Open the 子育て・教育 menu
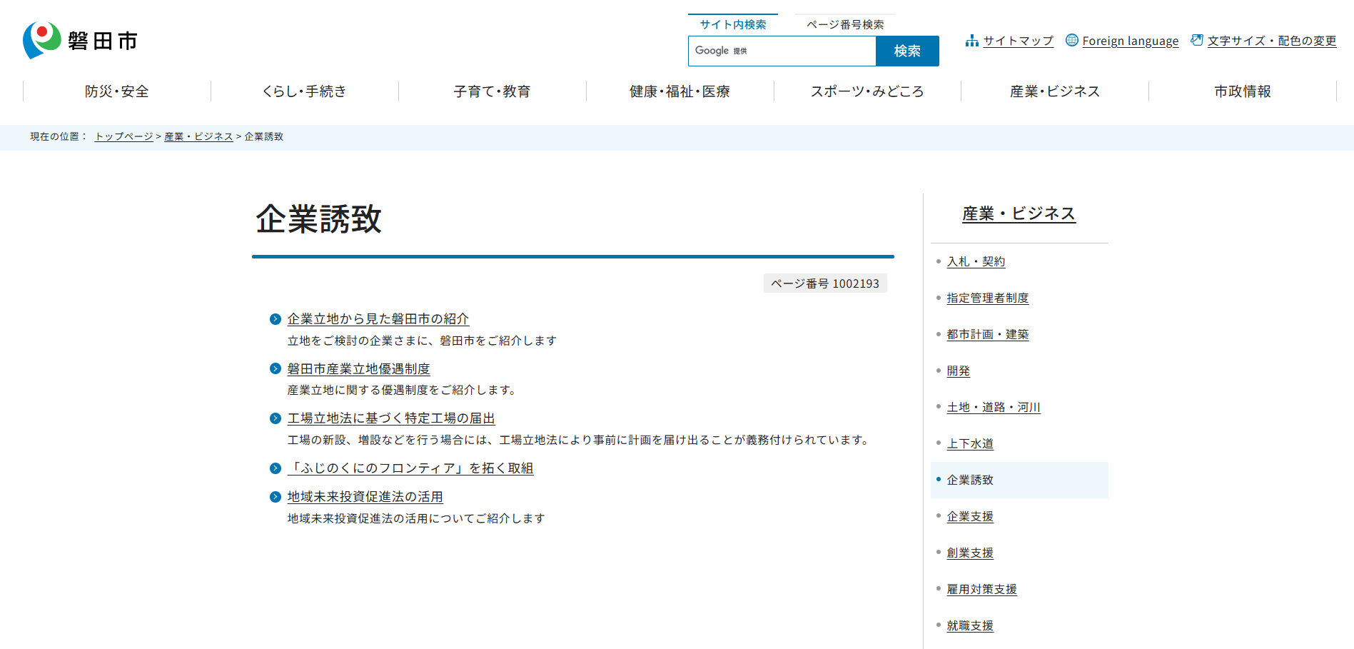The width and height of the screenshot is (1354, 649). pyautogui.click(x=492, y=91)
